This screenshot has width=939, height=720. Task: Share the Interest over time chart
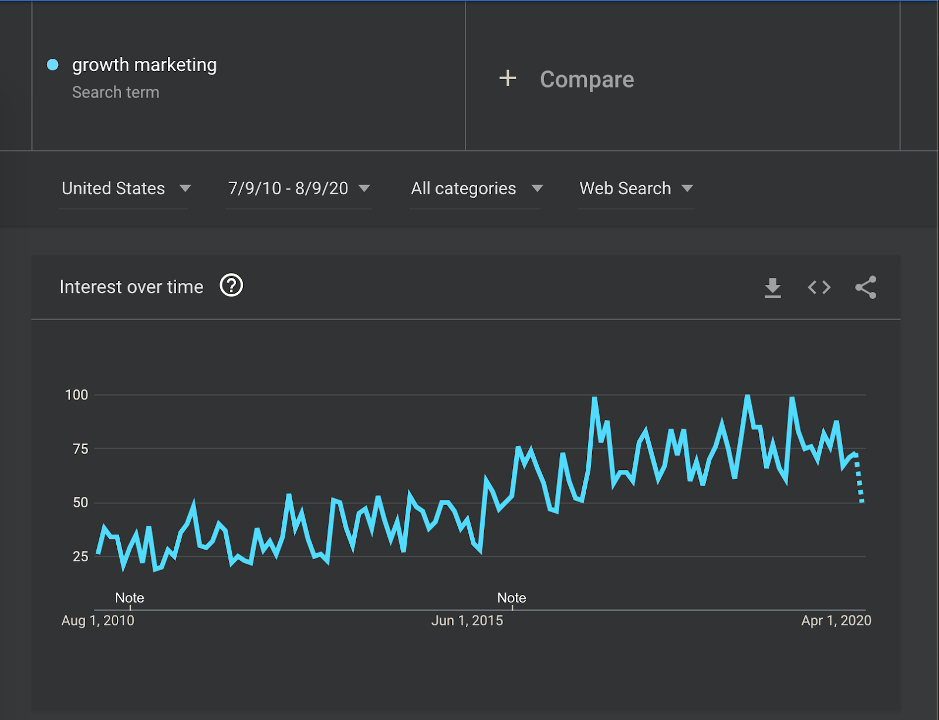click(x=866, y=287)
